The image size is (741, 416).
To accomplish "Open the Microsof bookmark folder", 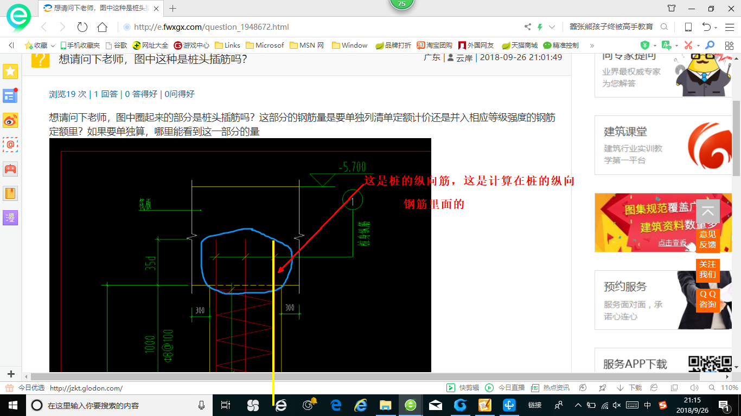I will (265, 45).
